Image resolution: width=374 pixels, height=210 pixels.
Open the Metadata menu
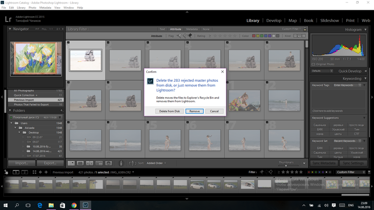(45, 8)
